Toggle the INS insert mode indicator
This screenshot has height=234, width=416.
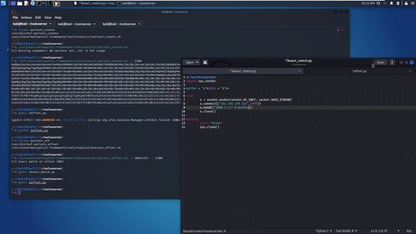tap(409, 231)
